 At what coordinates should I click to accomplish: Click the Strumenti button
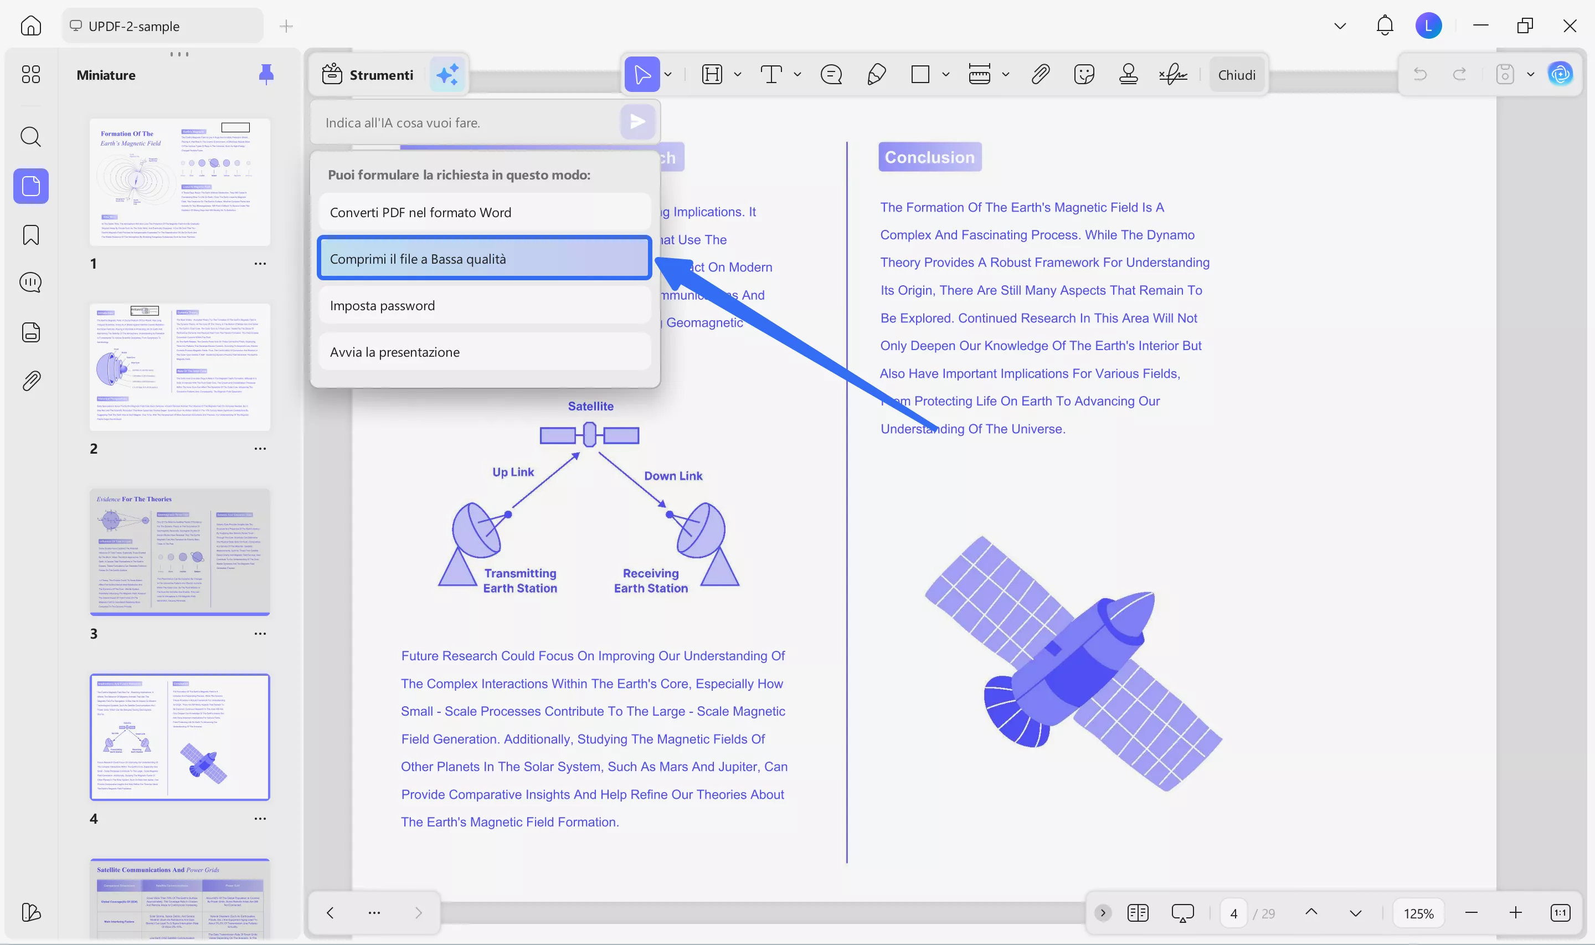[368, 75]
